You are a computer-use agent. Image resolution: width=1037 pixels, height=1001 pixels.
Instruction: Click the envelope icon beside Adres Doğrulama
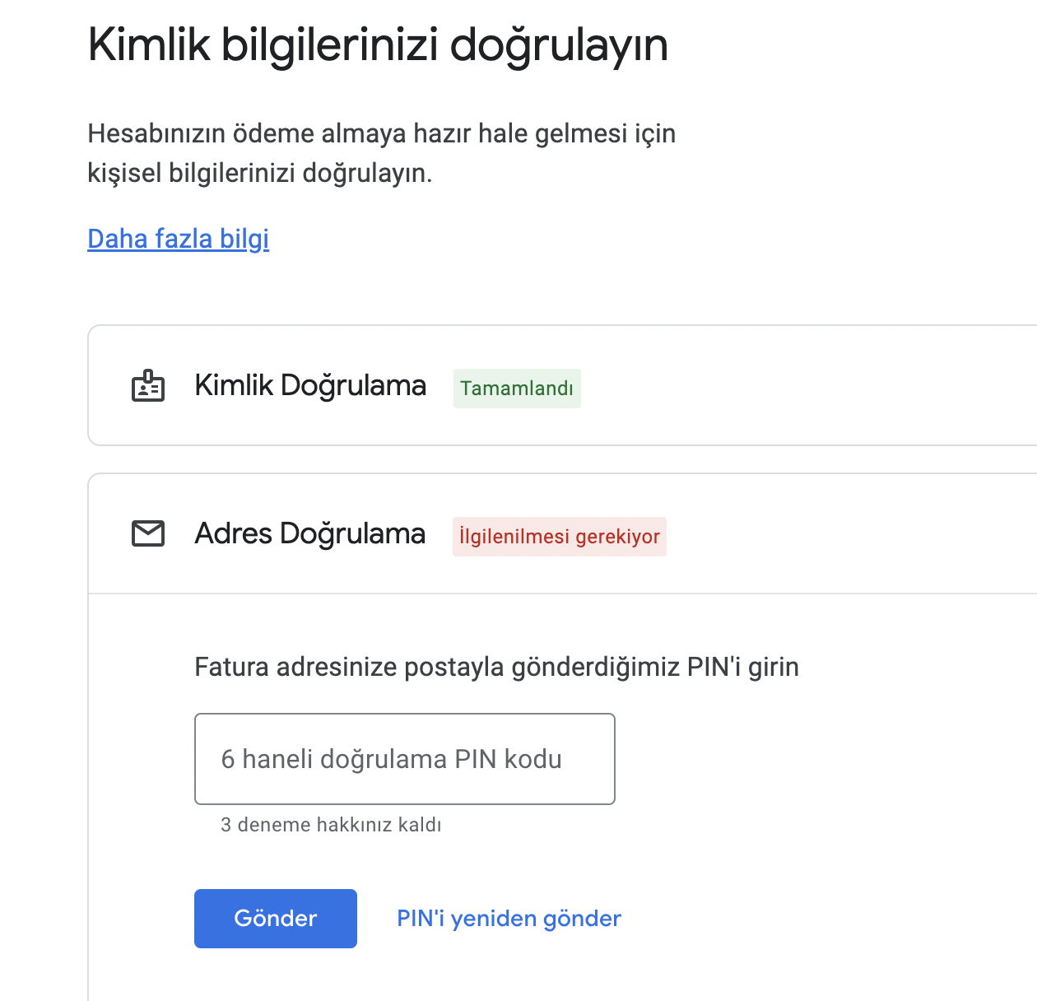click(148, 533)
